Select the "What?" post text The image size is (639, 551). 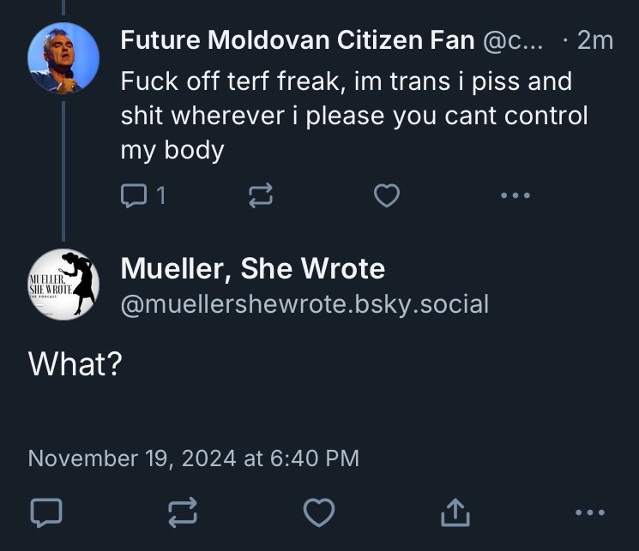pos(75,363)
